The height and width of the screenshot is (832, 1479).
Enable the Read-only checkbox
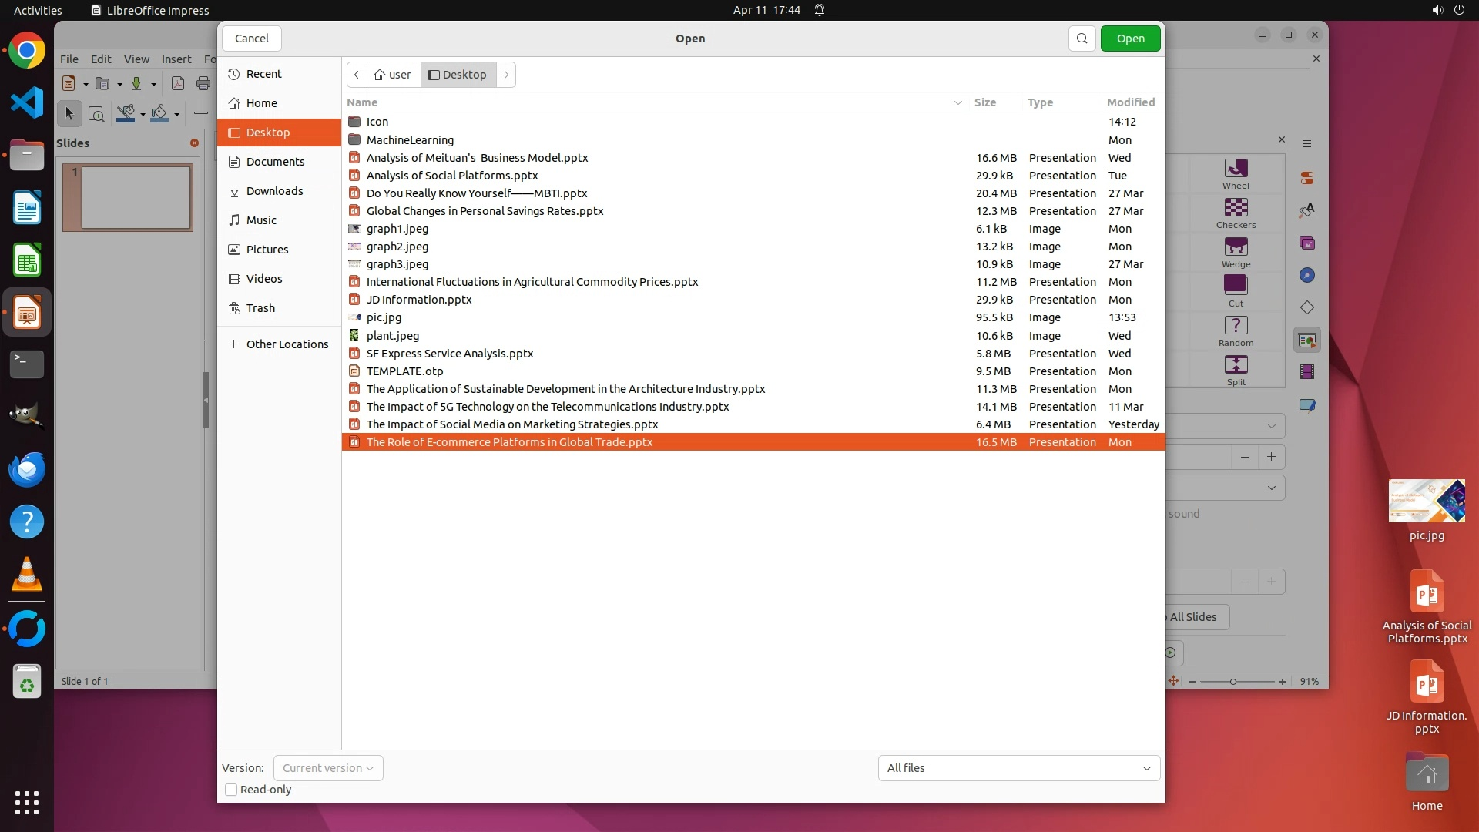(231, 790)
